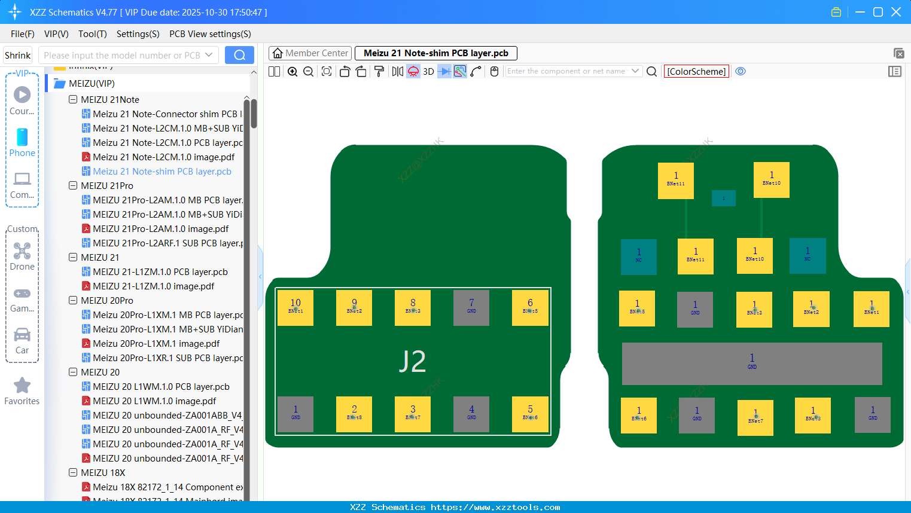Screen dimensions: 911x513
Task: Open Meizu 21 Note-Connector shim PCB file
Action: click(162, 114)
